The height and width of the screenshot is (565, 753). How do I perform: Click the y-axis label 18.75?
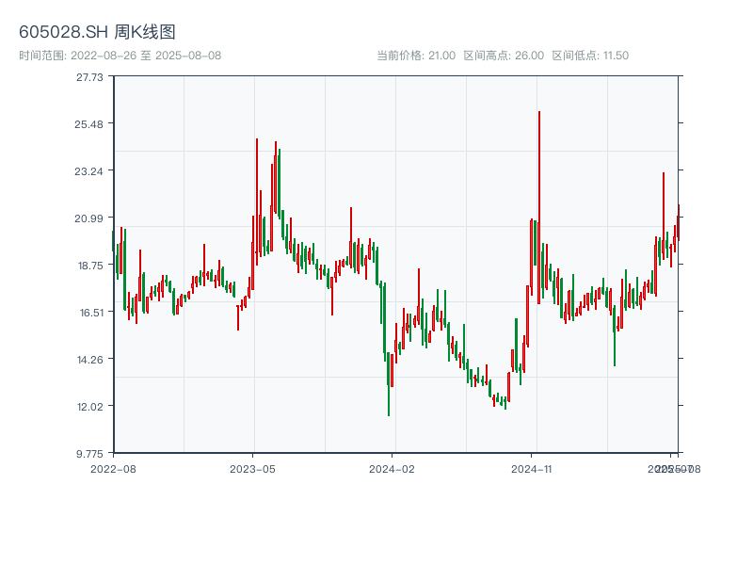click(x=90, y=266)
